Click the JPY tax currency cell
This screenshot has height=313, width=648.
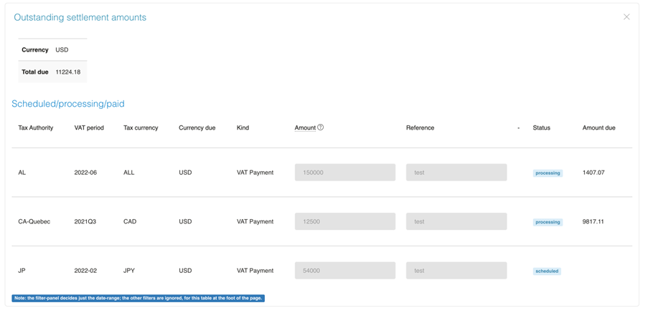point(129,271)
